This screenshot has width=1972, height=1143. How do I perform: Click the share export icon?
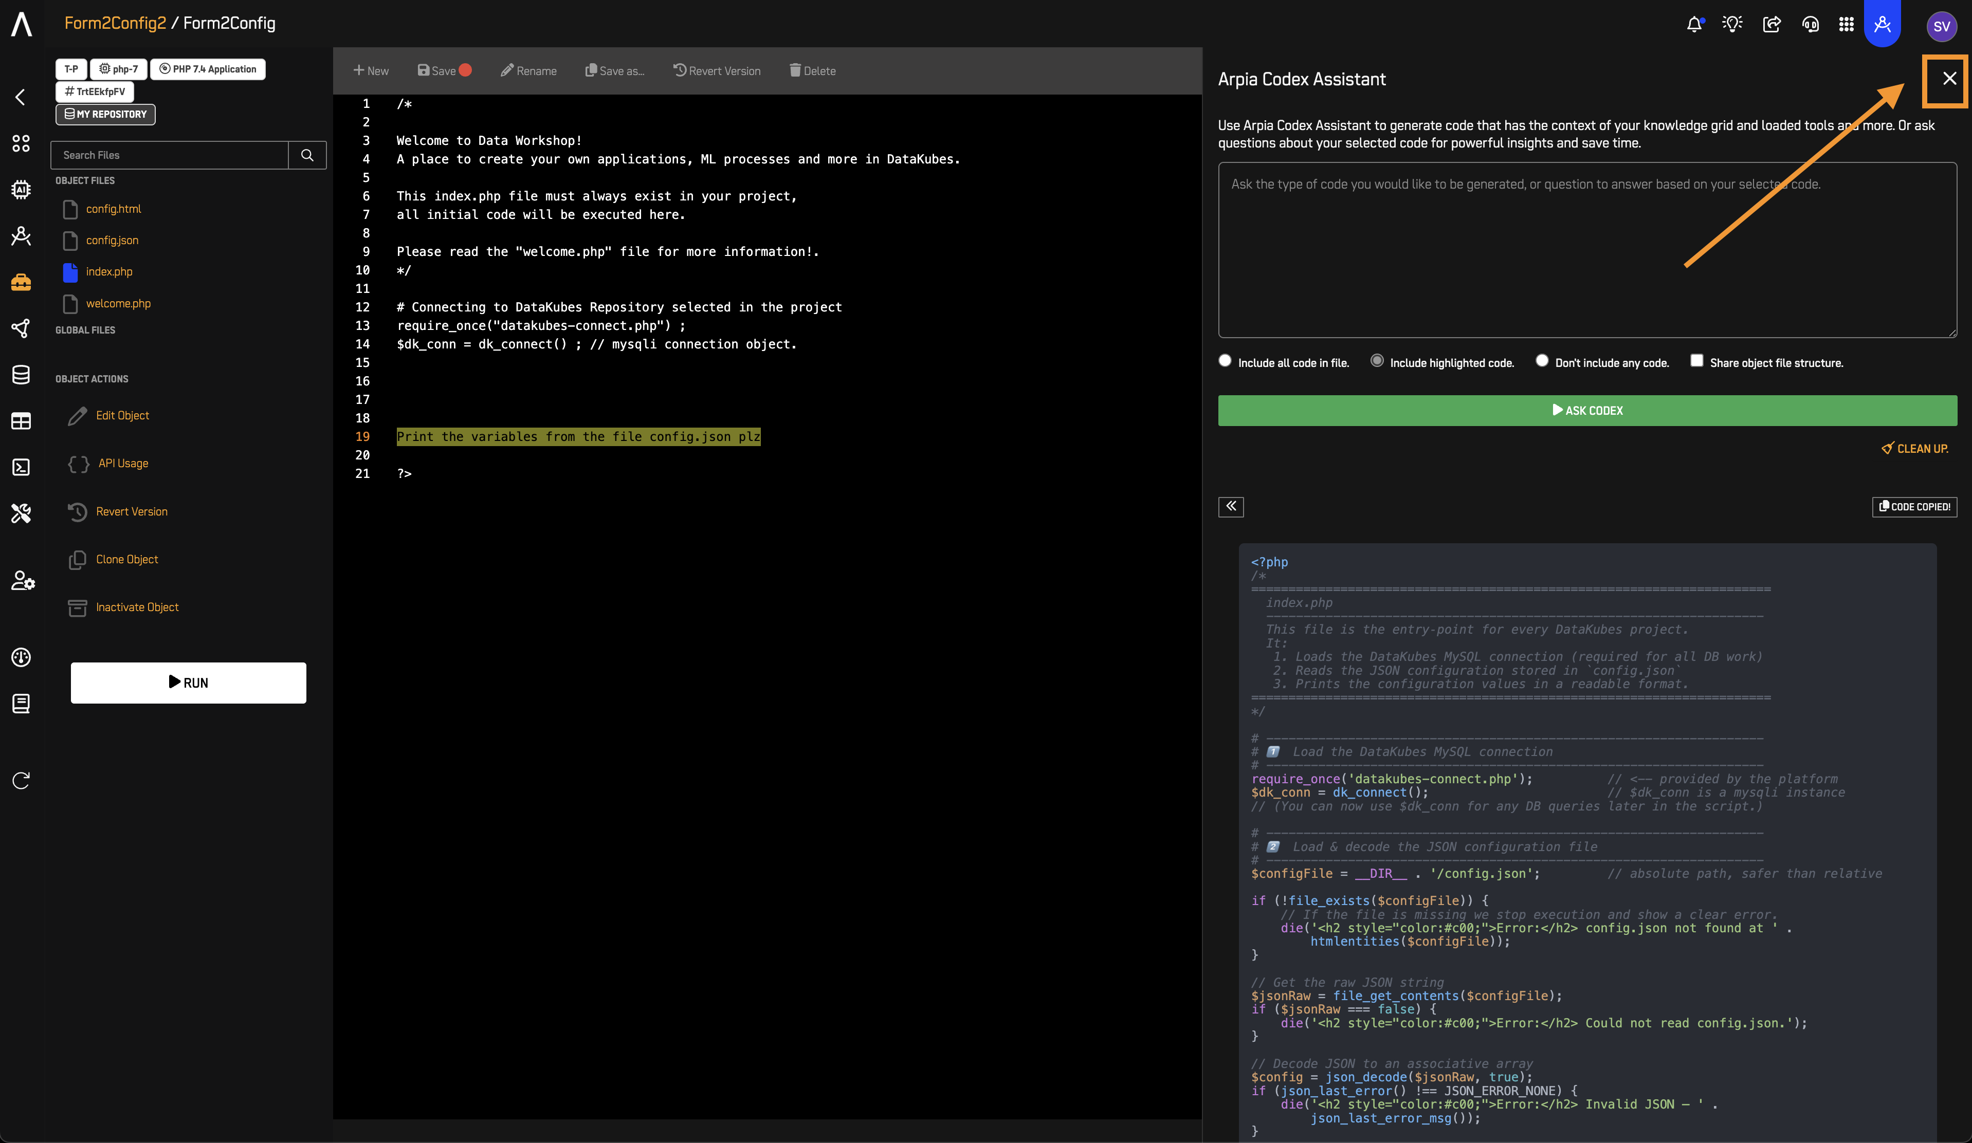click(1772, 24)
